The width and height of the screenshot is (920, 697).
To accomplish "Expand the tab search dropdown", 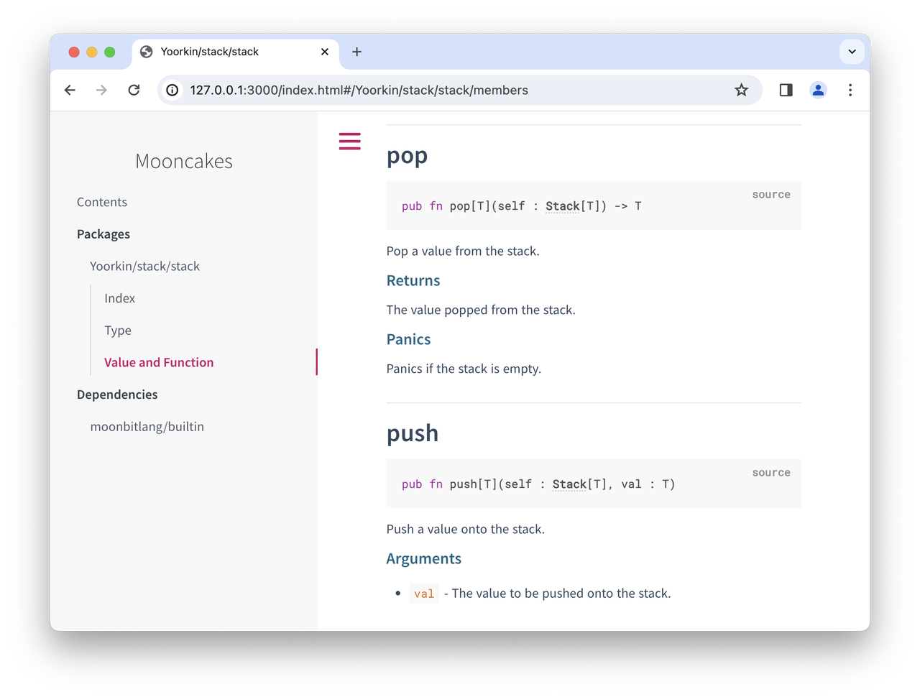I will [x=852, y=52].
